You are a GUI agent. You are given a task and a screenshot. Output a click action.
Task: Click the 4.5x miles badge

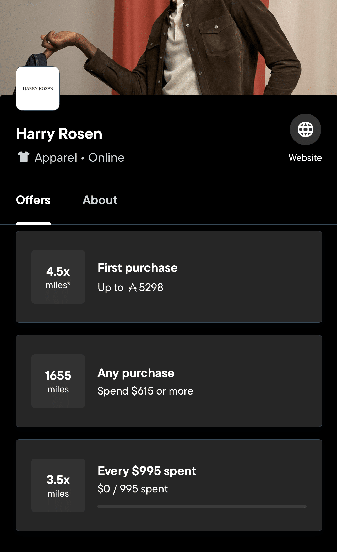pyautogui.click(x=58, y=277)
